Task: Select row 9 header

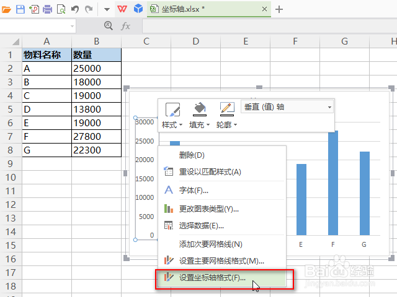Action: tap(11, 163)
